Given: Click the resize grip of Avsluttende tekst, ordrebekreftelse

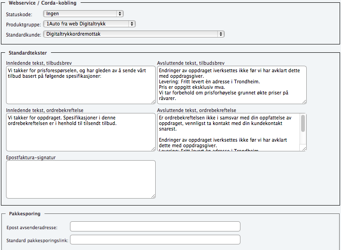Looking at the screenshot, I should [x=304, y=148].
